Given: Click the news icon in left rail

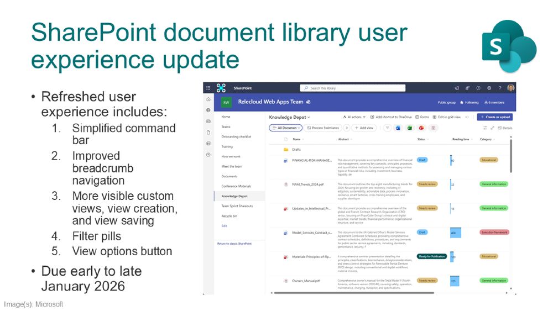Looking at the screenshot, I should coord(208,121).
